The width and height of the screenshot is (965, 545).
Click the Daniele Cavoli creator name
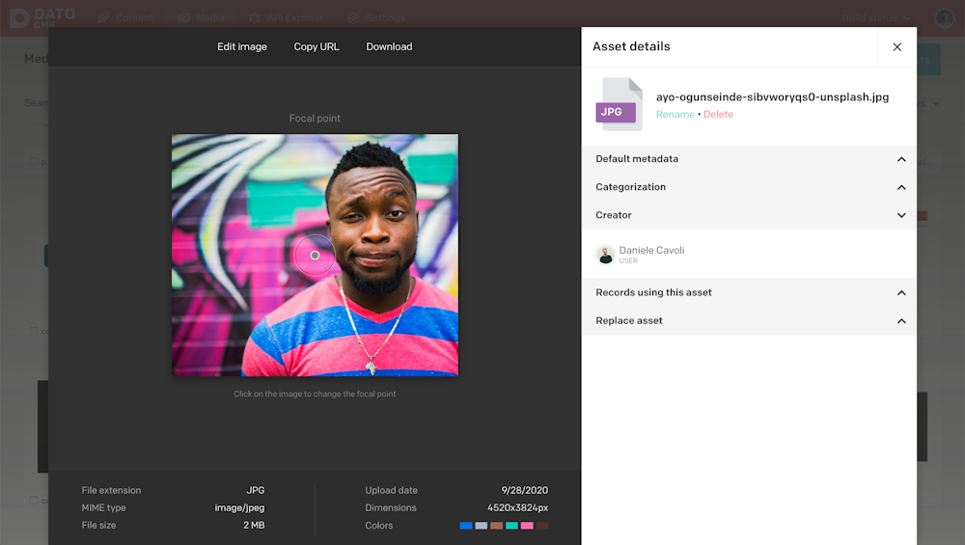pos(651,251)
